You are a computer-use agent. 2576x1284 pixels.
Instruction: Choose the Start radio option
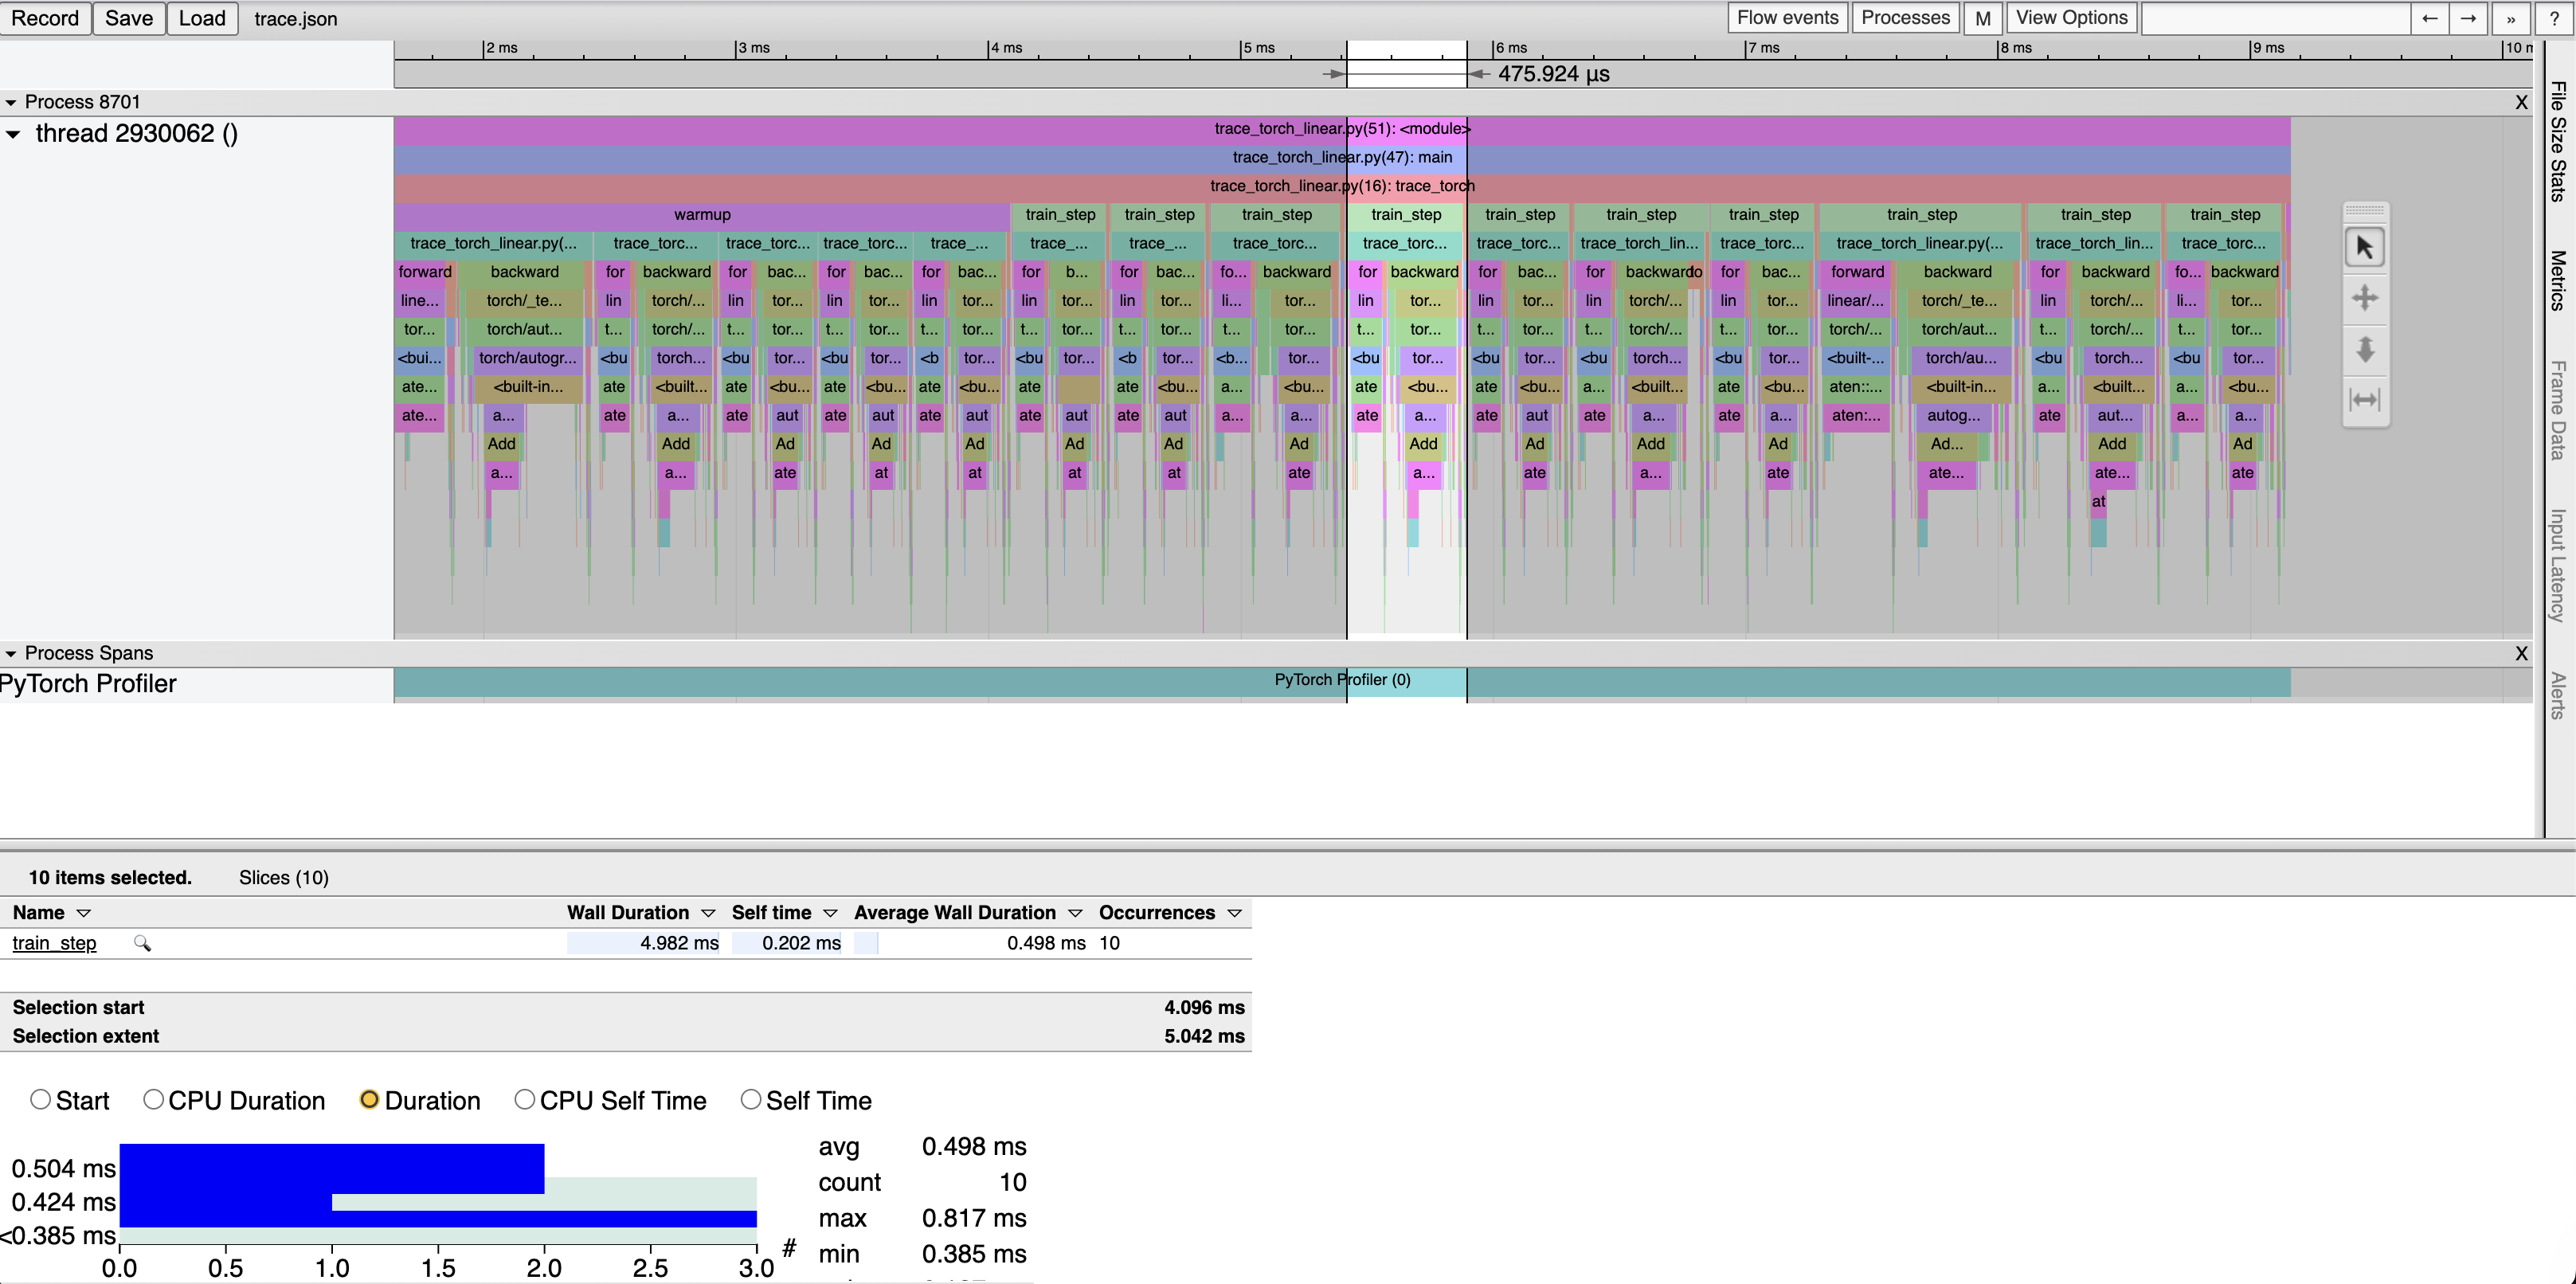(40, 1099)
